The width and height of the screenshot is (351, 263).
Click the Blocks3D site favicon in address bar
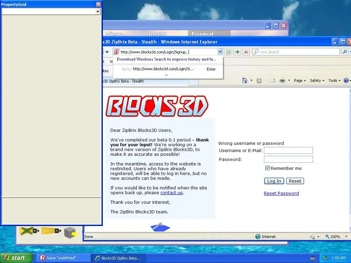coord(117,52)
